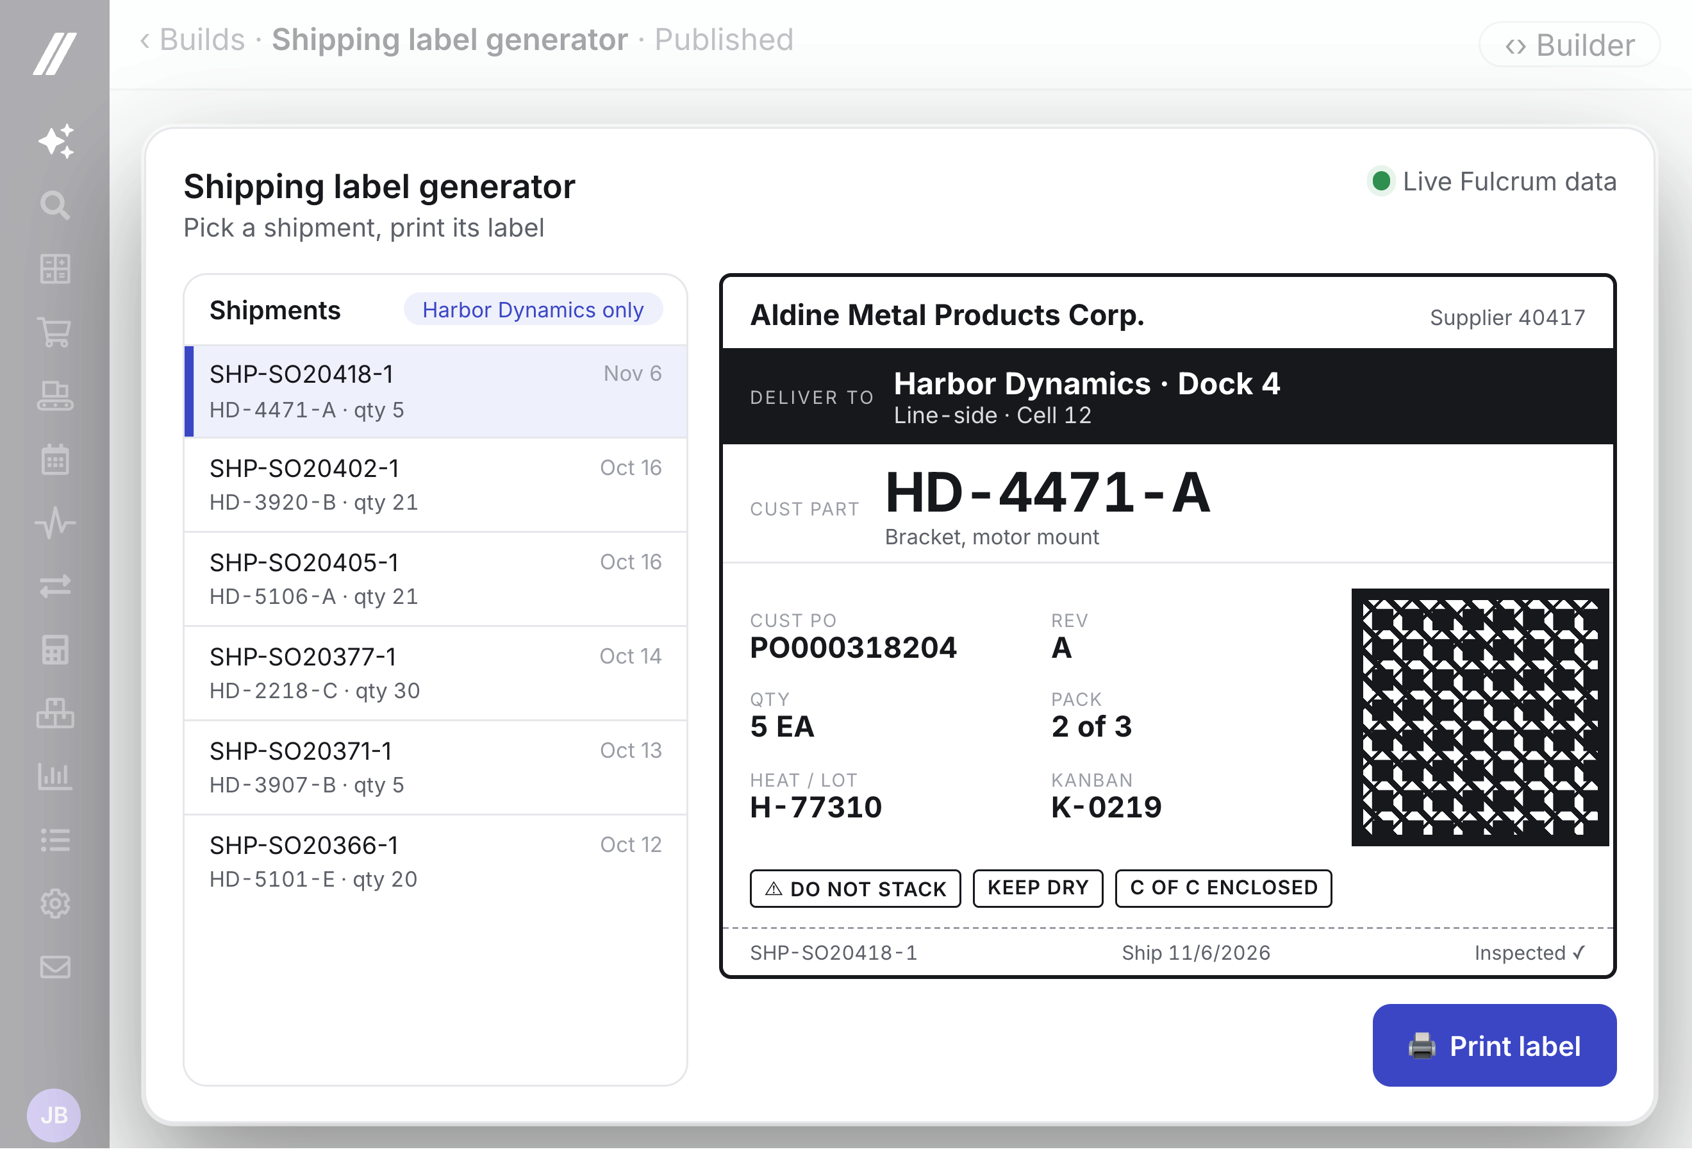Viewport: 1692px width, 1154px height.
Task: Open the calendar schedule icon in sidebar
Action: [x=55, y=461]
